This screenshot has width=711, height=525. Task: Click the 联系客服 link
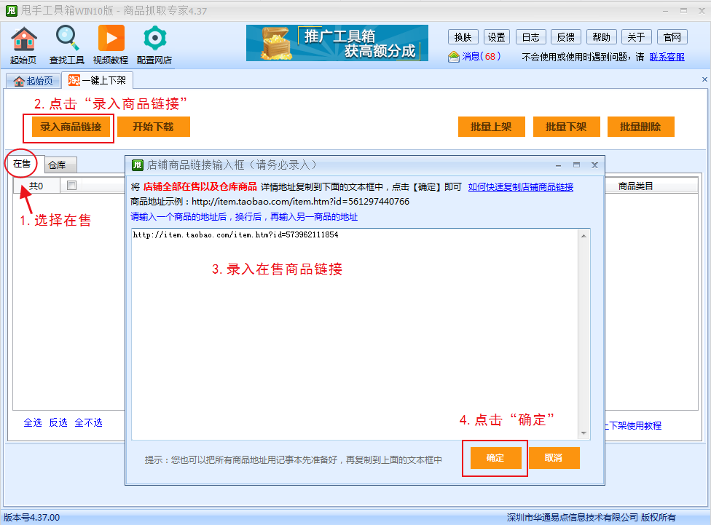[x=667, y=57]
